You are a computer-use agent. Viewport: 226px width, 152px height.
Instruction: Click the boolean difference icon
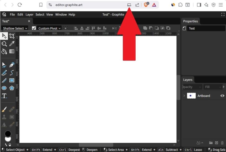168,28
